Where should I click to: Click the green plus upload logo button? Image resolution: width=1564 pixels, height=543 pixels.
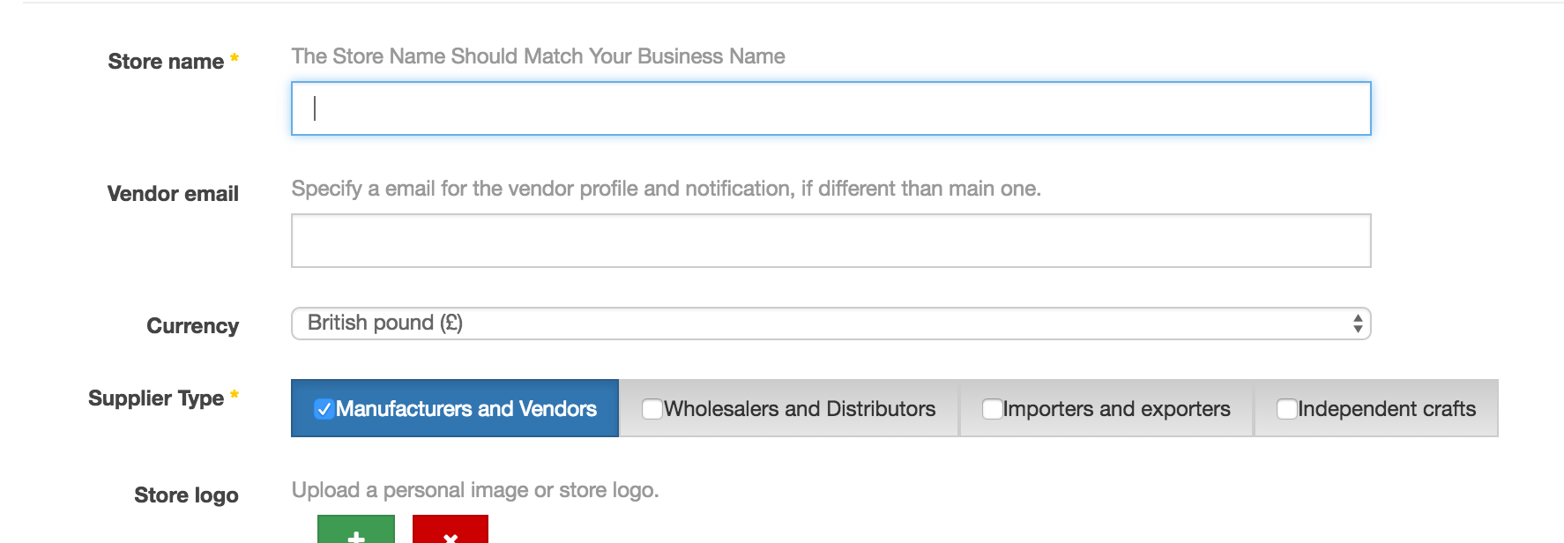(x=355, y=532)
